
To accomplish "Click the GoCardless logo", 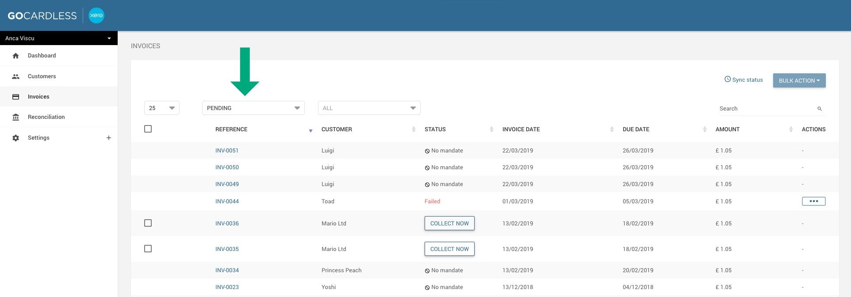I will [42, 15].
